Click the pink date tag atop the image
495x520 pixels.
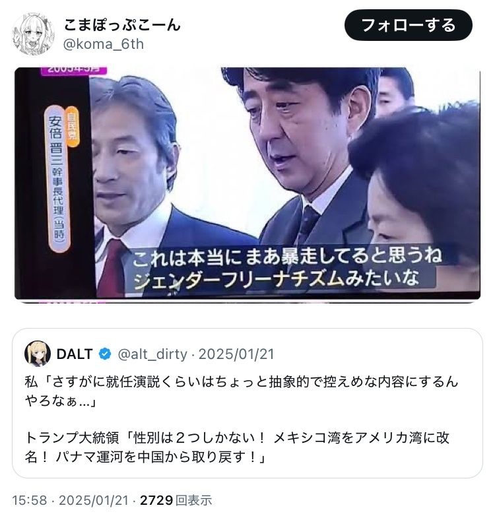(74, 71)
